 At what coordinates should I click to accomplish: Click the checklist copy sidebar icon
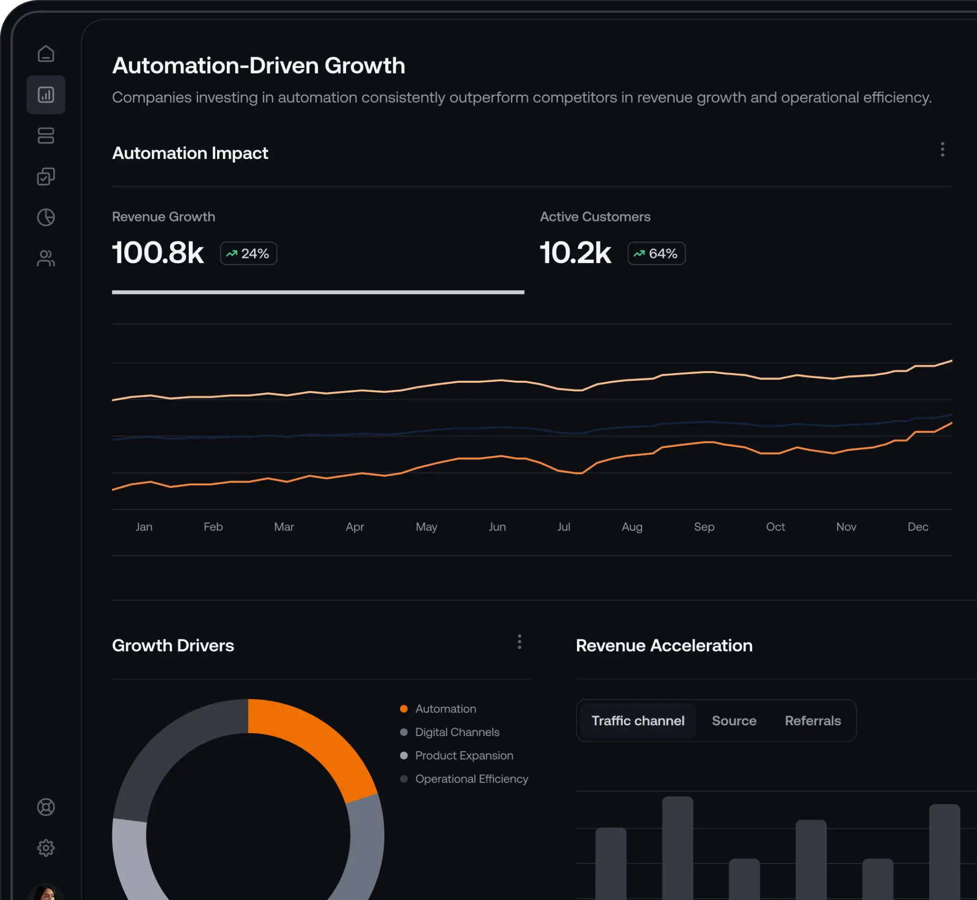pos(46,176)
